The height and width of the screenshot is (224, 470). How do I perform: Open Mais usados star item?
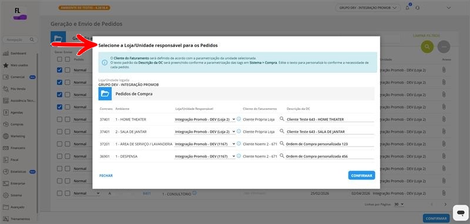[15, 65]
